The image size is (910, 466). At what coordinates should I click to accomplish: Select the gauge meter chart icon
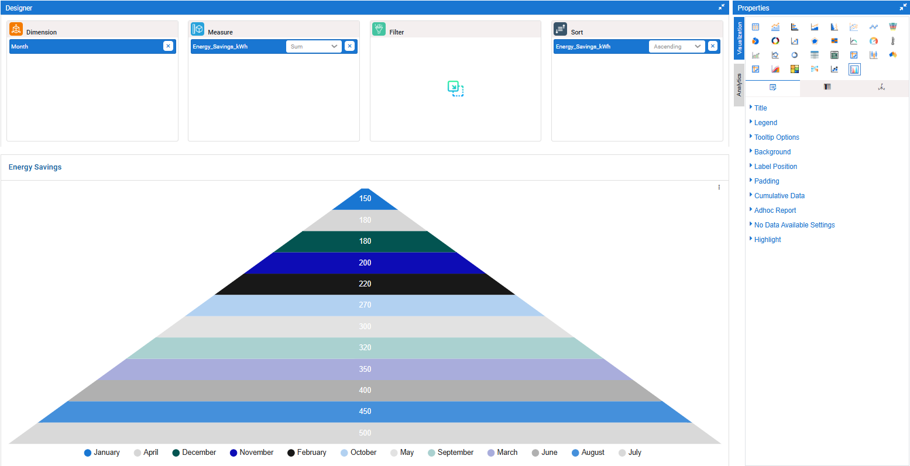pyautogui.click(x=873, y=41)
